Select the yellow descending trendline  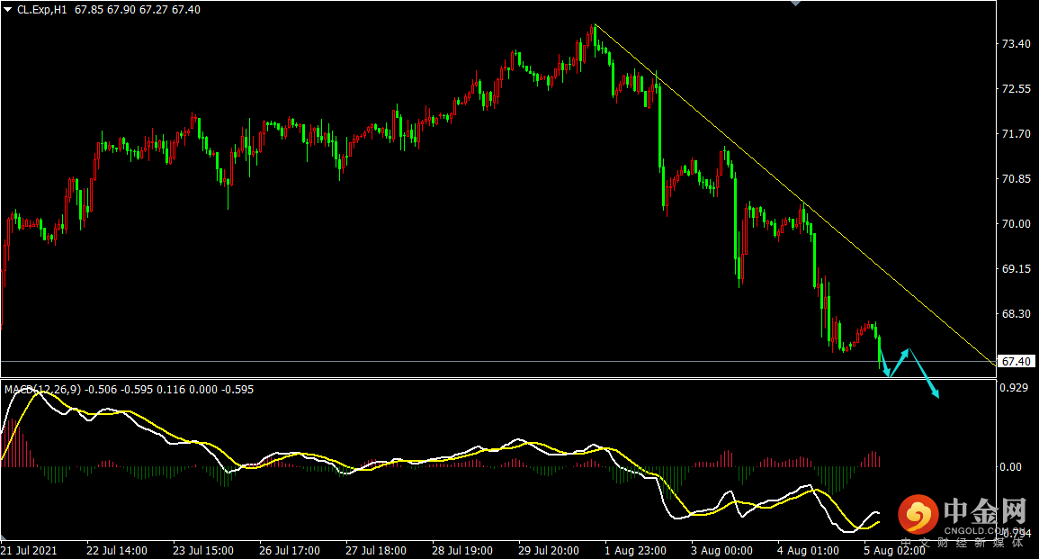pyautogui.click(x=795, y=194)
